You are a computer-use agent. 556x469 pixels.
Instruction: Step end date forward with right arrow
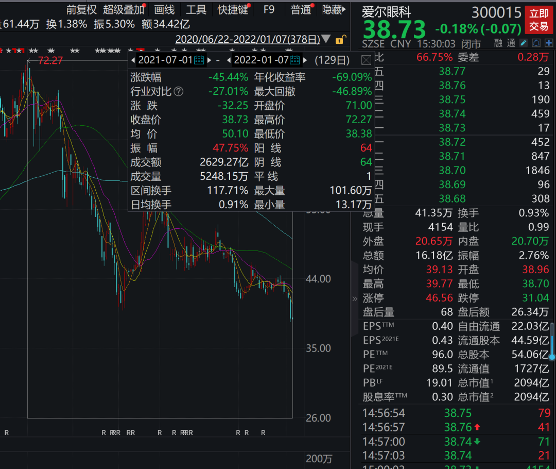pyautogui.click(x=305, y=61)
